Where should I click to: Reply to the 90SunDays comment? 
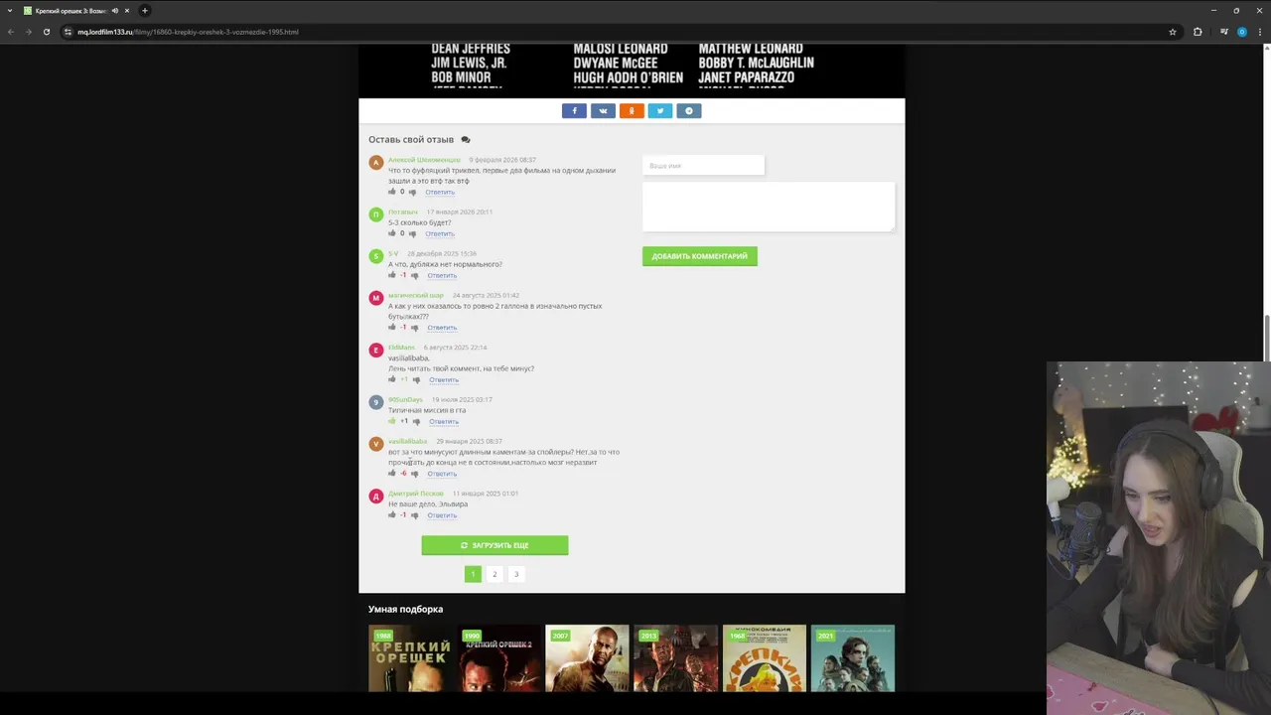[x=444, y=421]
